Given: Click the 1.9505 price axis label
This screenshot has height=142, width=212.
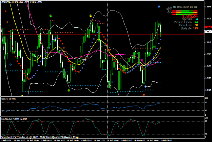Looking at the screenshot, I should point(208,54).
